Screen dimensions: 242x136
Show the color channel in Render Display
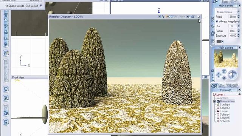[x=166, y=17]
